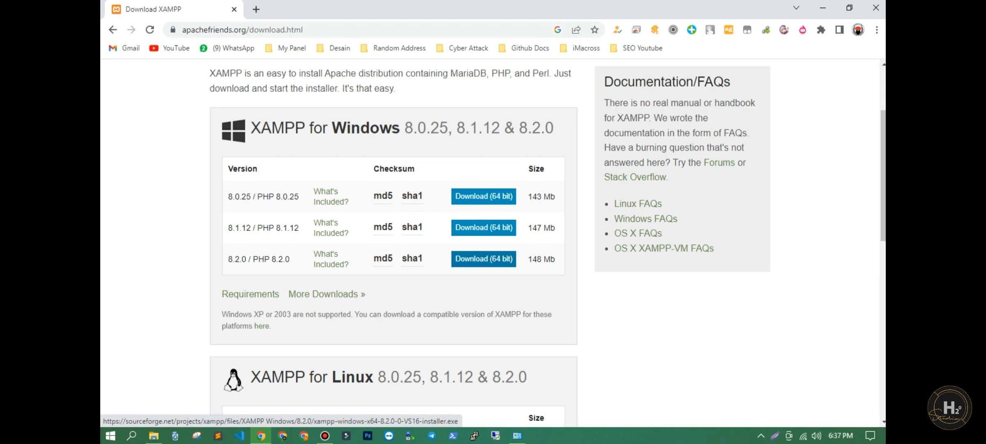Image resolution: width=986 pixels, height=444 pixels.
Task: Open Telegram from taskbar
Action: coord(432,436)
